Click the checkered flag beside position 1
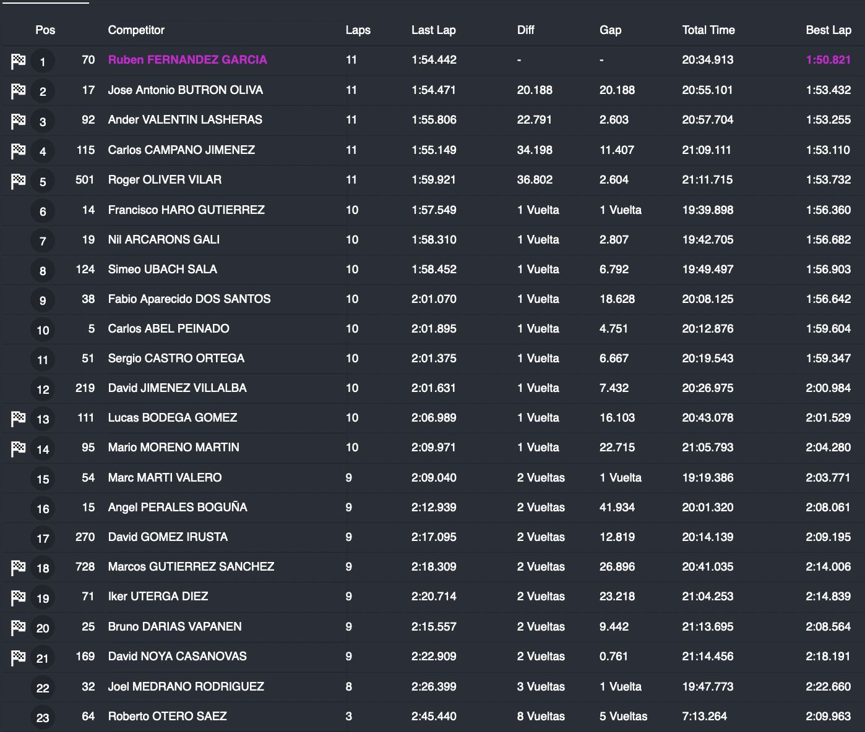Image resolution: width=865 pixels, height=732 pixels. tap(19, 61)
